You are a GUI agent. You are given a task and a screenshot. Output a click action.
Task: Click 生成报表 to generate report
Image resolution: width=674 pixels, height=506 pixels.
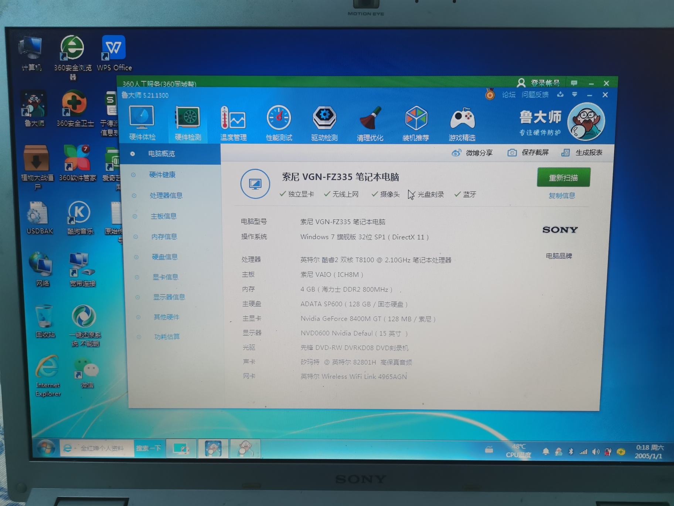(582, 152)
